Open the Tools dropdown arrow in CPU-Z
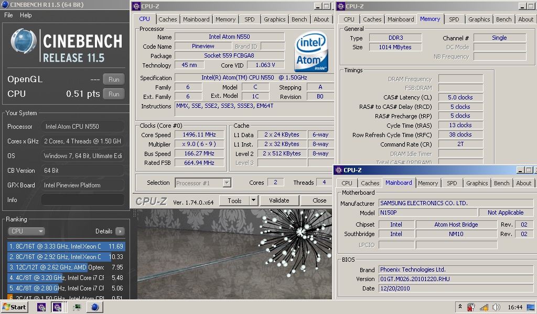537x314 pixels. [x=253, y=200]
